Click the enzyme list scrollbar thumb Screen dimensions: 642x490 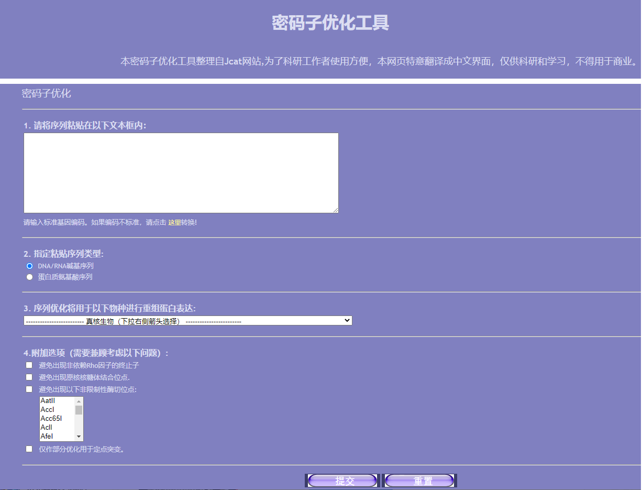(79, 410)
